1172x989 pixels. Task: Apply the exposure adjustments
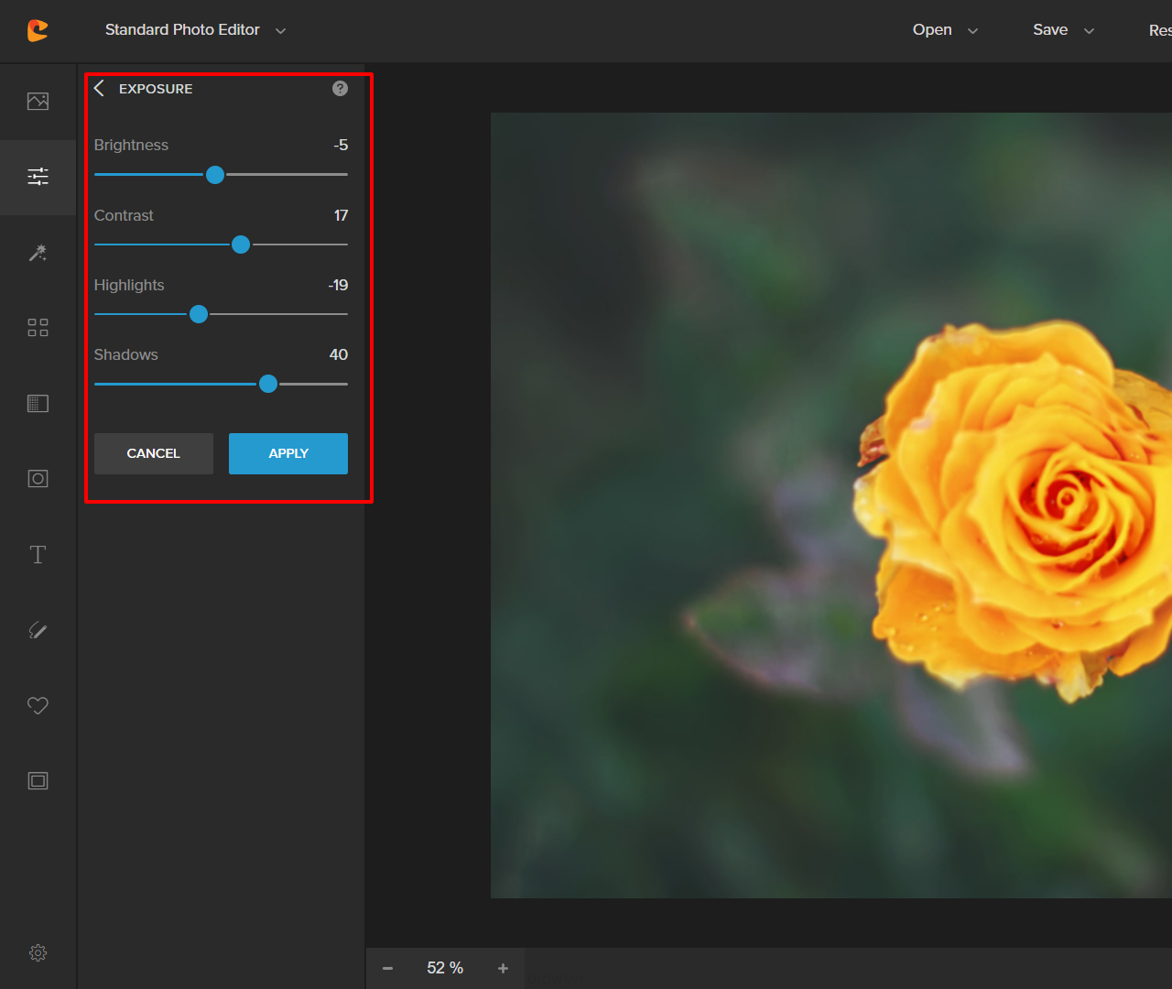click(x=288, y=453)
